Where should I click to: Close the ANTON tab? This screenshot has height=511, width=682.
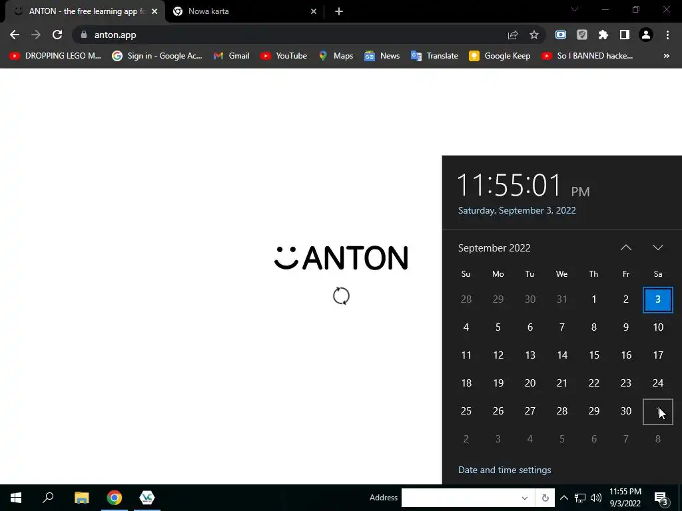pyautogui.click(x=155, y=11)
